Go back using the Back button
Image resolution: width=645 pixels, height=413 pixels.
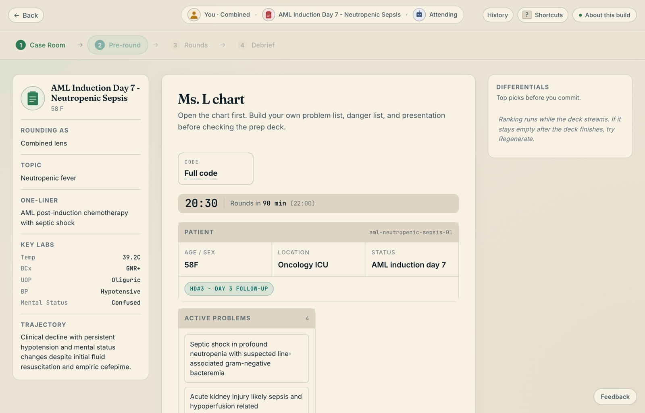pyautogui.click(x=26, y=15)
